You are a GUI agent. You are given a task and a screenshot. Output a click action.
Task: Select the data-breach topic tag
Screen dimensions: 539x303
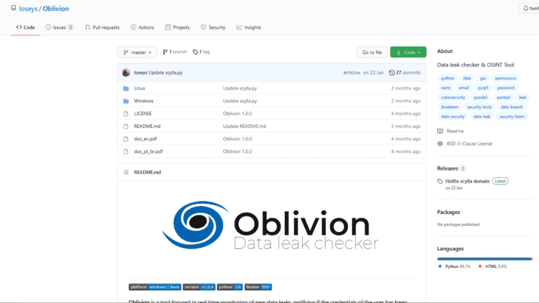coord(512,107)
